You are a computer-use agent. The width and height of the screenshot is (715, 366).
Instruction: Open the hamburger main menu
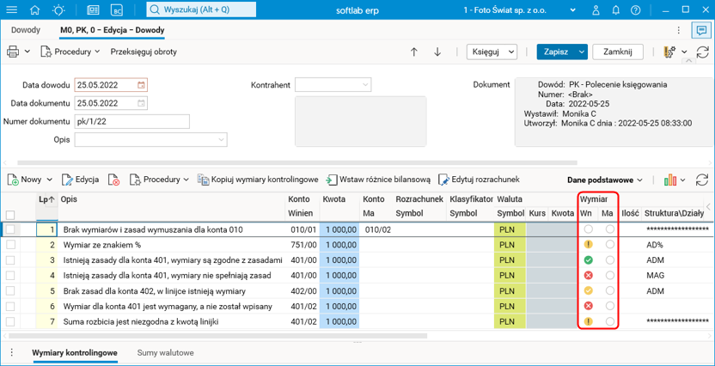coord(11,10)
